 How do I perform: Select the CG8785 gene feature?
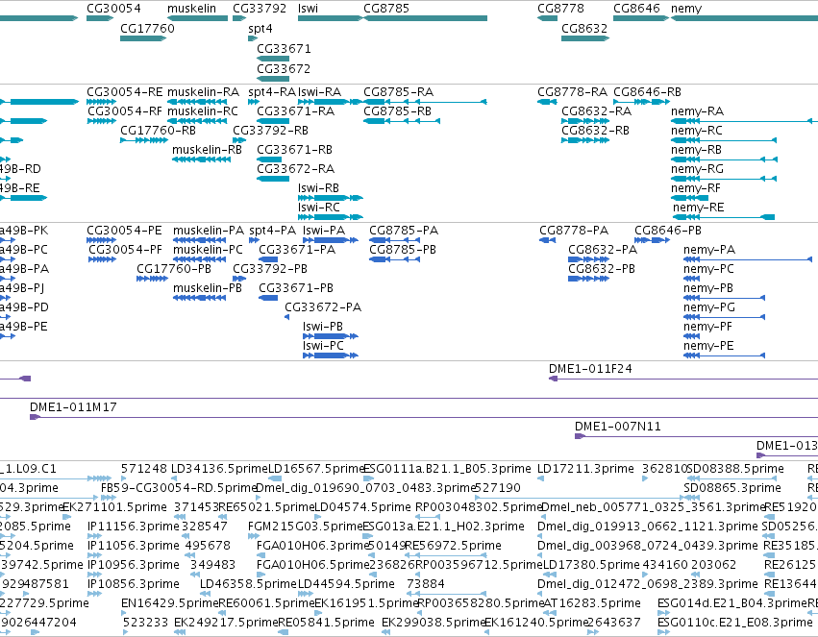pyautogui.click(x=425, y=18)
